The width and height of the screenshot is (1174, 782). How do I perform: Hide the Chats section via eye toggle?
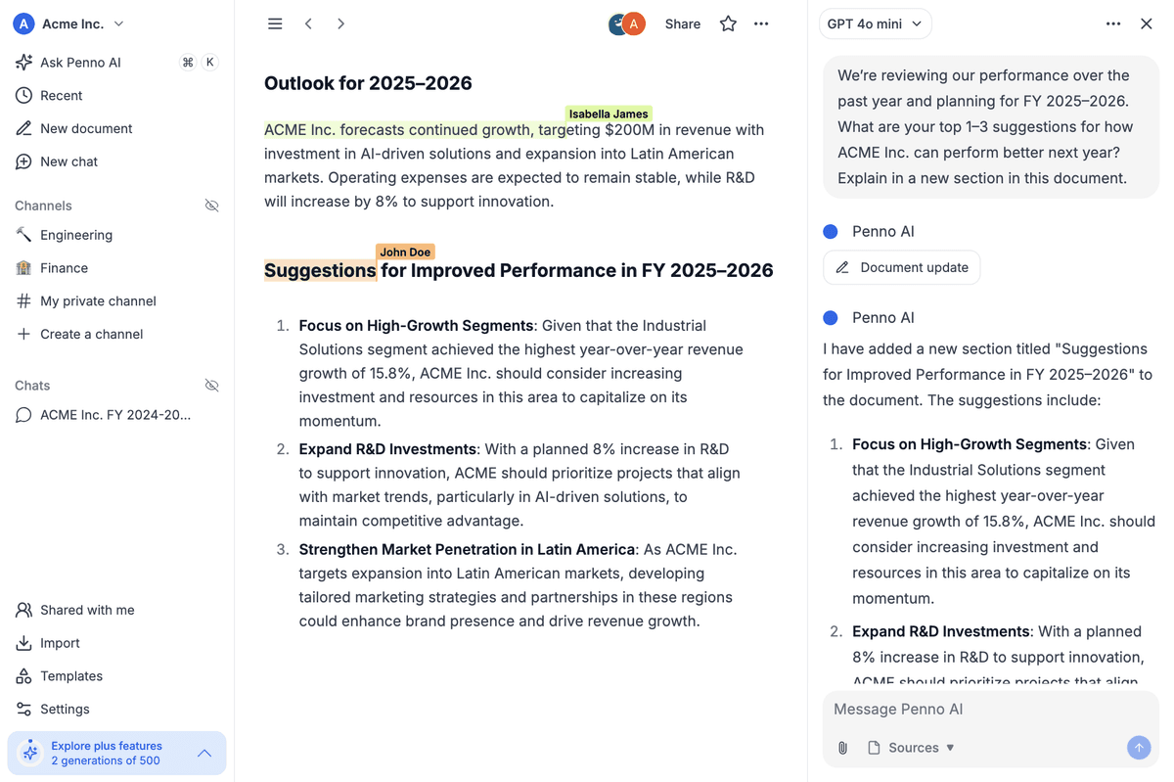[x=212, y=385]
